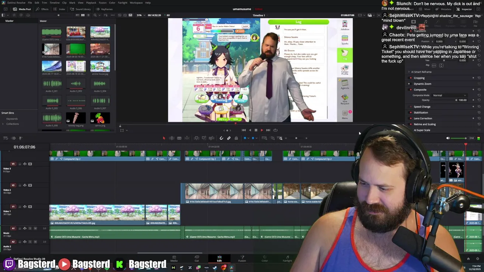Select the Selection Mode arrow tool
The height and width of the screenshot is (272, 484).
(164, 138)
